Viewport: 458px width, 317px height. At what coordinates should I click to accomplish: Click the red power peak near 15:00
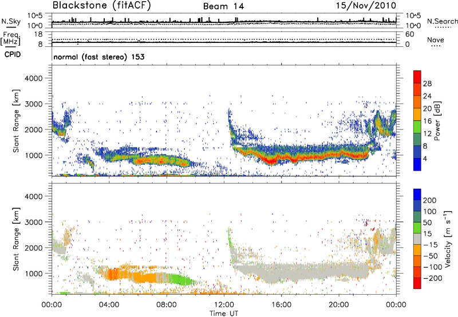pos(271,161)
